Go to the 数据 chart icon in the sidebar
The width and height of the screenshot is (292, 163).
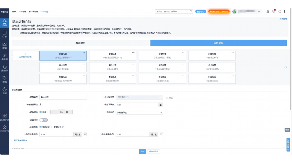(x=5, y=45)
